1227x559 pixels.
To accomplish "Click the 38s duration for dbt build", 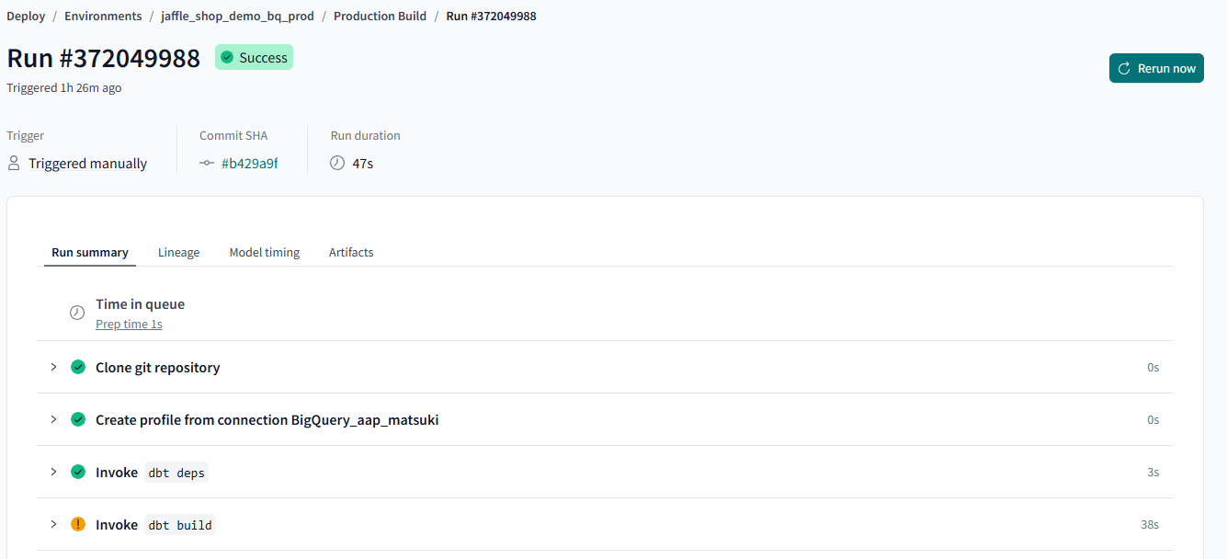I will click(x=1150, y=524).
